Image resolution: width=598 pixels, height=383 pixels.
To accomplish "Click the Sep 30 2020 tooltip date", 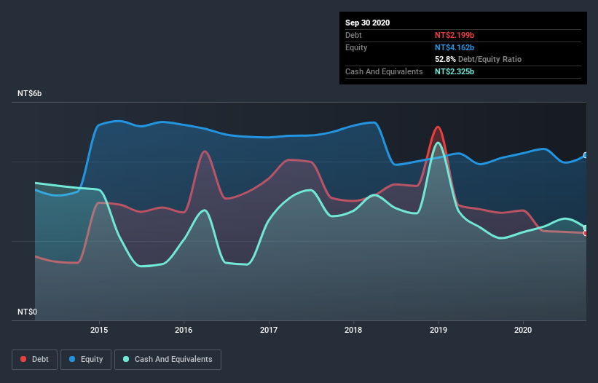I will (x=368, y=23).
